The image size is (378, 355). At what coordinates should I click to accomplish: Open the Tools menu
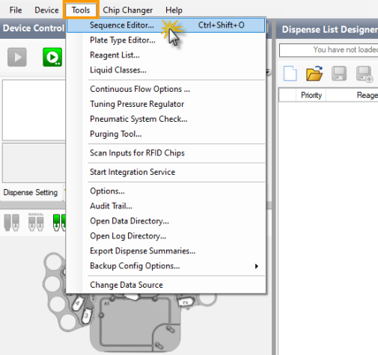pyautogui.click(x=81, y=10)
